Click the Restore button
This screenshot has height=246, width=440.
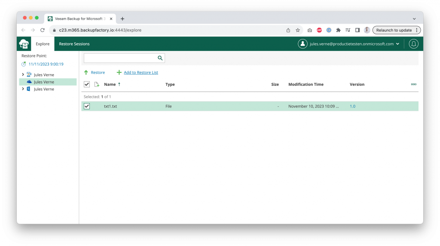click(95, 72)
